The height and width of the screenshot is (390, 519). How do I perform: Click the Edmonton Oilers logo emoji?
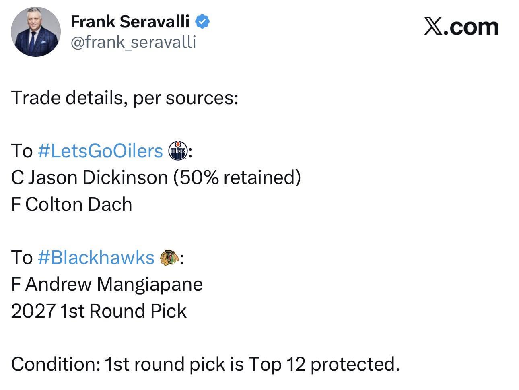pyautogui.click(x=178, y=151)
